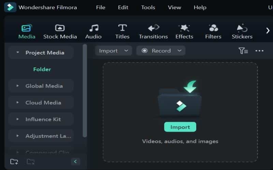This screenshot has height=170, width=273.
Task: Open the Titles tab
Action: (x=123, y=32)
